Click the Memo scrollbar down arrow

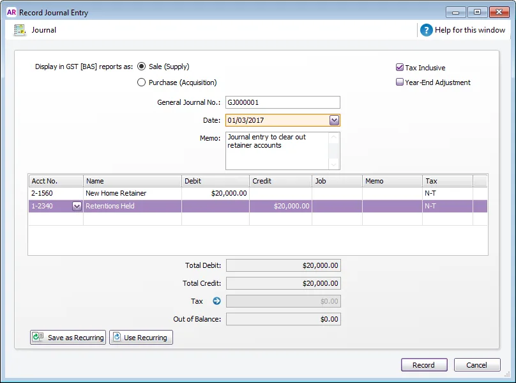click(x=334, y=164)
